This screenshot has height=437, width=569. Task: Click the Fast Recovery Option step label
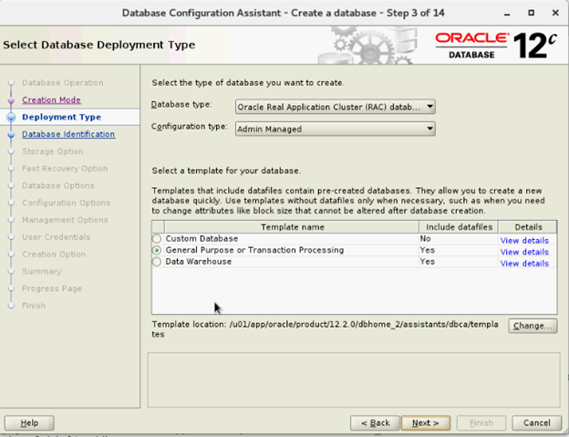(65, 169)
